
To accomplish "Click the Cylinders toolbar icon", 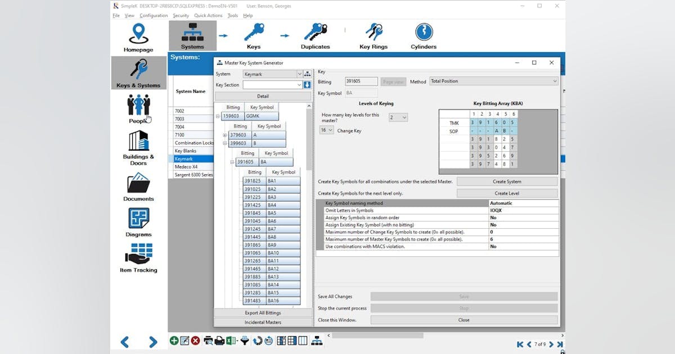I will tap(423, 31).
